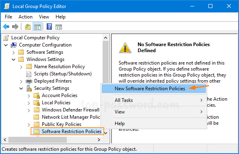
Task: Click the Up One Level folder icon
Action: click(28, 27)
